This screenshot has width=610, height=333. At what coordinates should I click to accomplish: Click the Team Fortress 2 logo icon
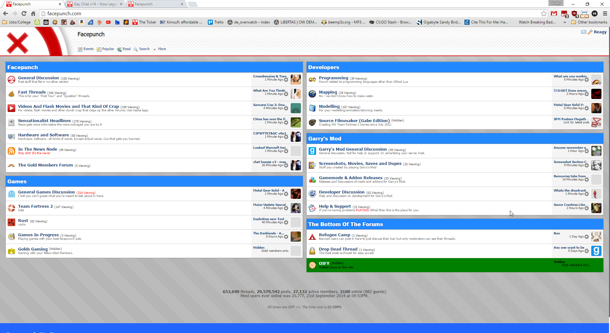coord(11,208)
